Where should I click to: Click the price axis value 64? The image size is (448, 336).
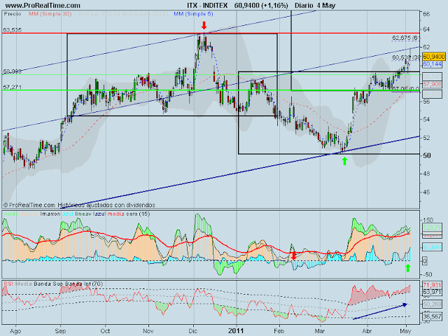(426, 29)
